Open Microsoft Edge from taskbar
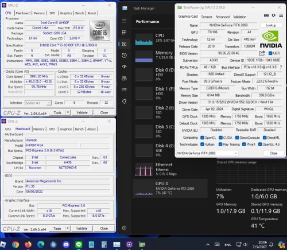Screen dimensions: 287x250 [41, 244]
